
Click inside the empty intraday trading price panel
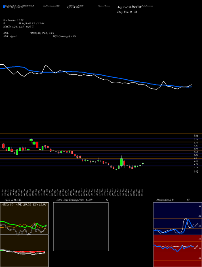(81, 227)
